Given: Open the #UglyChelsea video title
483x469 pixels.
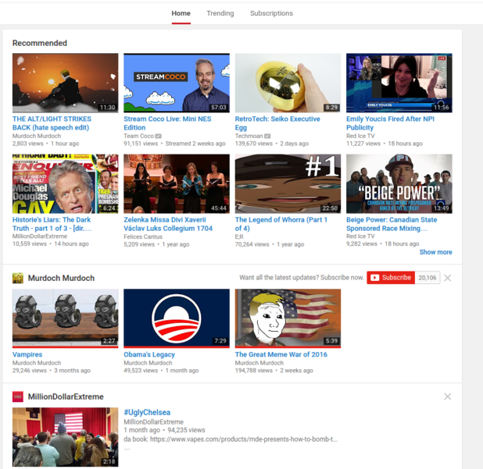Looking at the screenshot, I should click(147, 412).
